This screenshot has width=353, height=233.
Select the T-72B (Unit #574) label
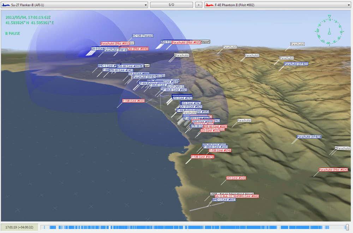point(220,150)
